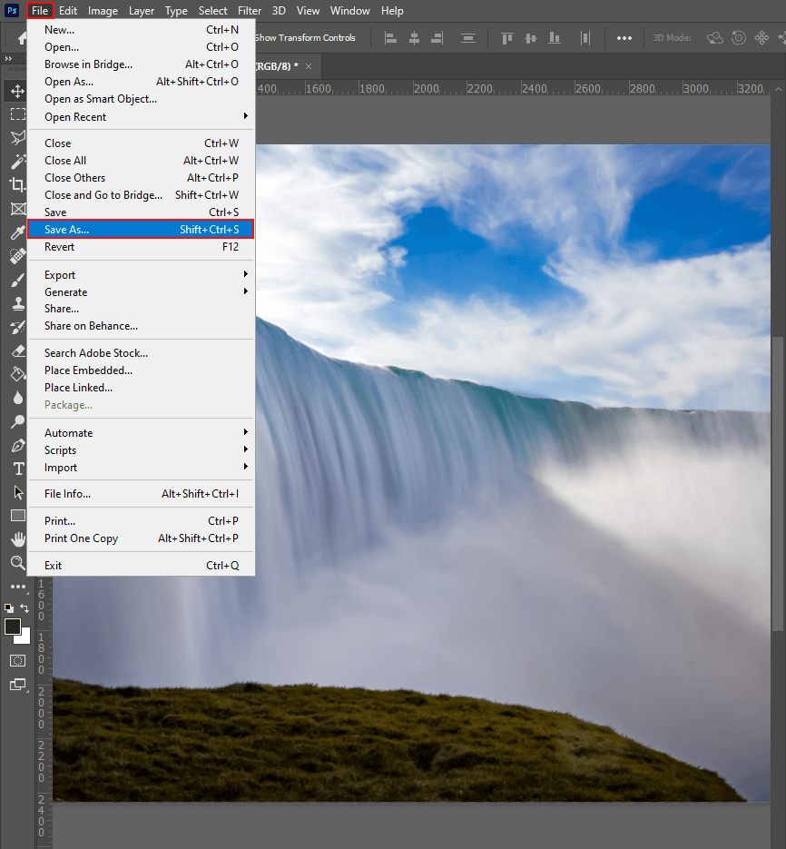
Task: Select the Paint Bucket tool
Action: (17, 375)
